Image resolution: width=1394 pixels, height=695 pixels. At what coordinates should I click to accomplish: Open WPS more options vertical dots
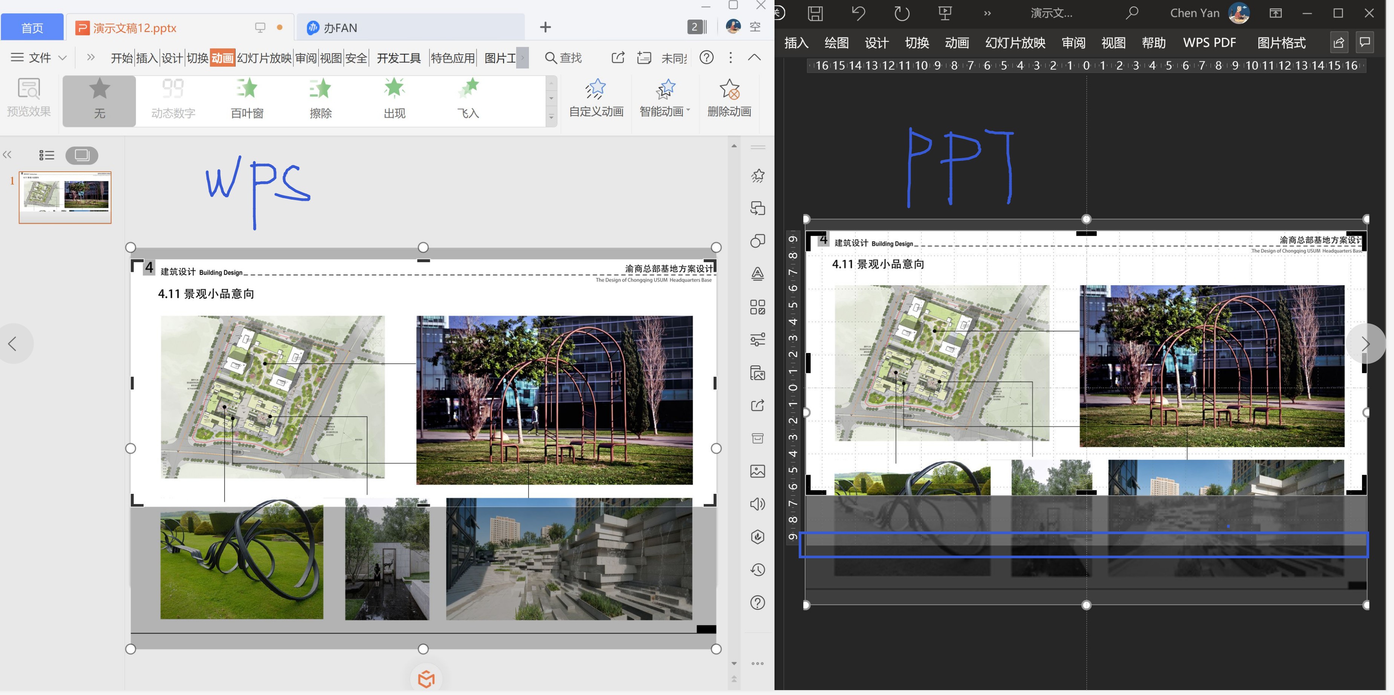point(731,57)
